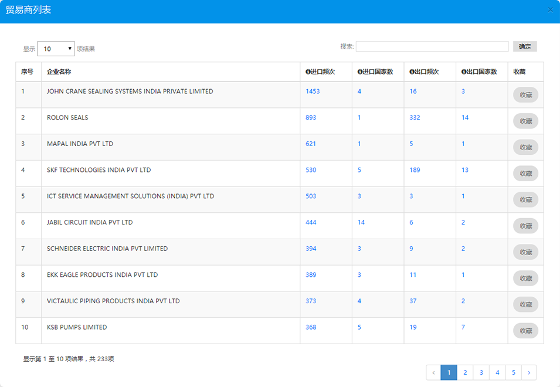This screenshot has height=387, width=560.
Task: Select company name KSB PUMPS LIMITED
Action: tap(77, 327)
